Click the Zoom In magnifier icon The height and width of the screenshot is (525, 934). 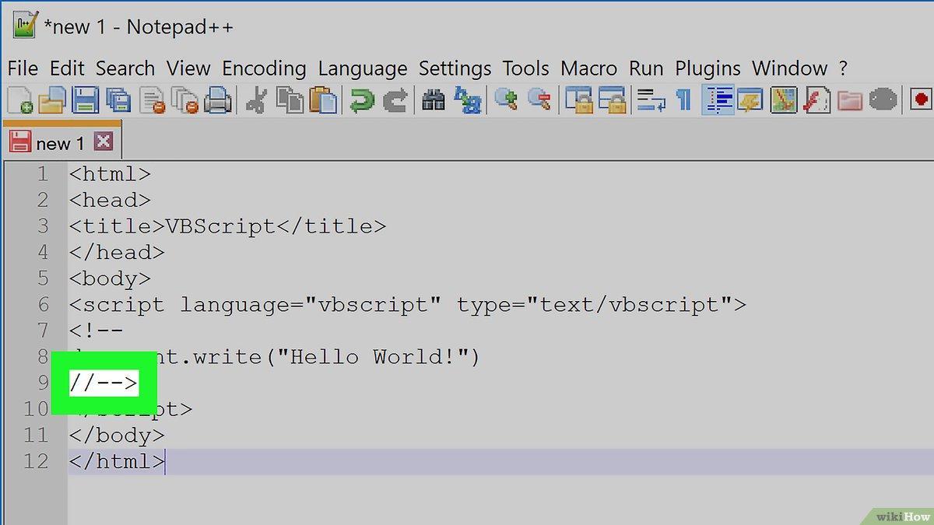click(506, 100)
